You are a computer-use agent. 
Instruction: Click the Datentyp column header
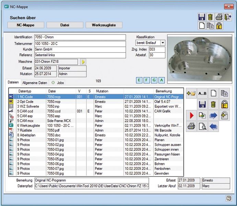click(31, 91)
